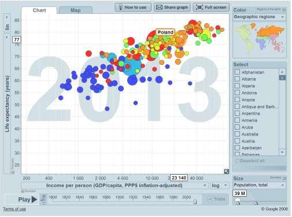Open the Income per person axis dropdown

(x=114, y=186)
